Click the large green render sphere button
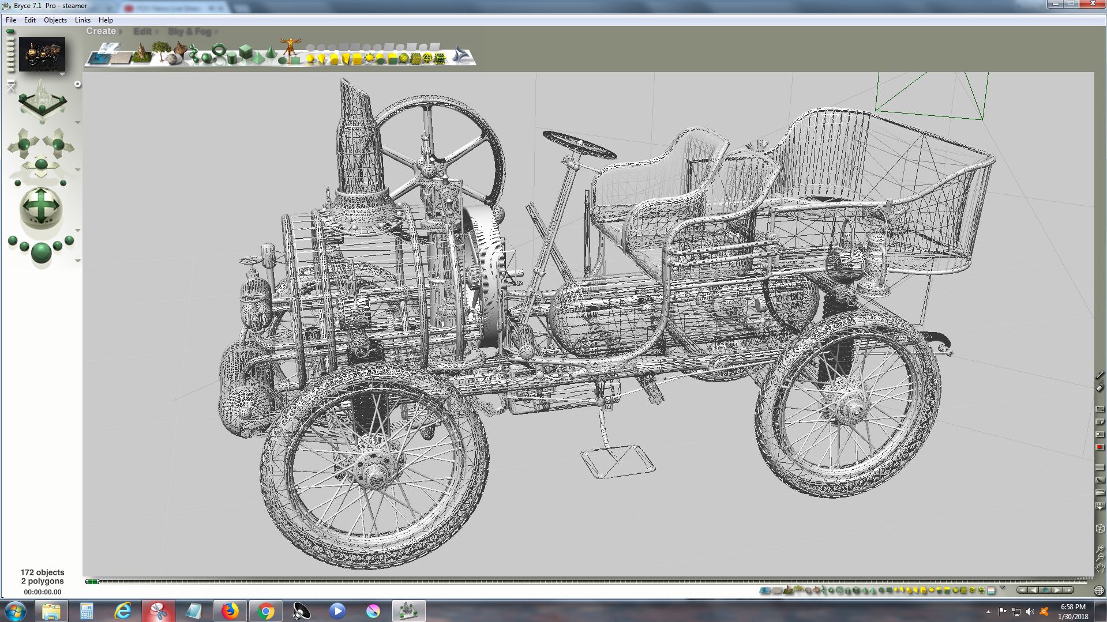Image resolution: width=1107 pixels, height=622 pixels. pos(41,252)
